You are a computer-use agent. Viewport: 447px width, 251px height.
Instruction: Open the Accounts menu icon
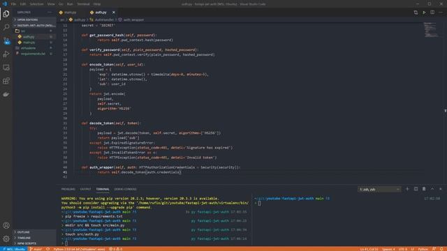(x=6, y=225)
